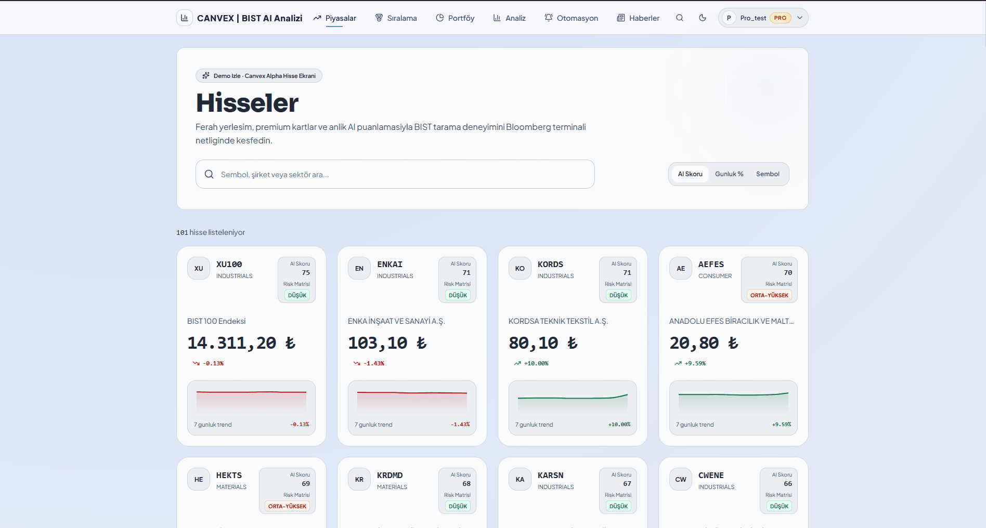Click the Sıralama medal icon

tap(379, 18)
